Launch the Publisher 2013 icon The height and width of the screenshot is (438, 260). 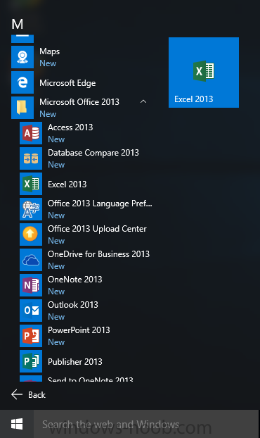click(31, 361)
